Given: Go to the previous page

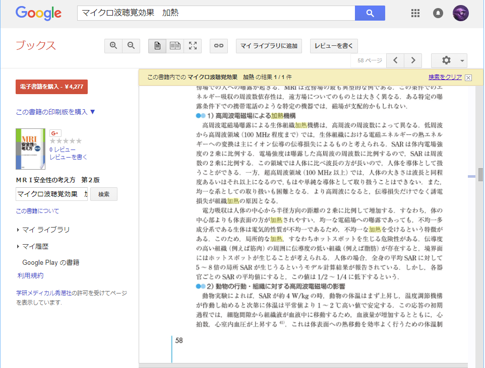Looking at the screenshot, I should tap(395, 60).
